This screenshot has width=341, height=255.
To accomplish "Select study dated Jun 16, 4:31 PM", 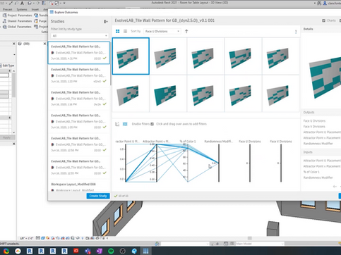I will 79,53.
